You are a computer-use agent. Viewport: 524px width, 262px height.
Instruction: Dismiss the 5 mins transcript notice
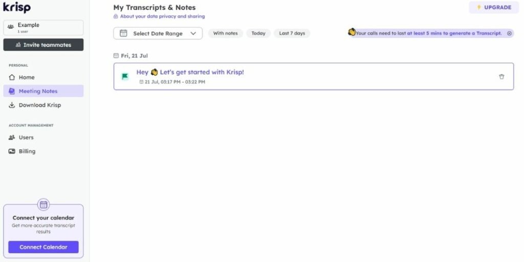pyautogui.click(x=509, y=33)
